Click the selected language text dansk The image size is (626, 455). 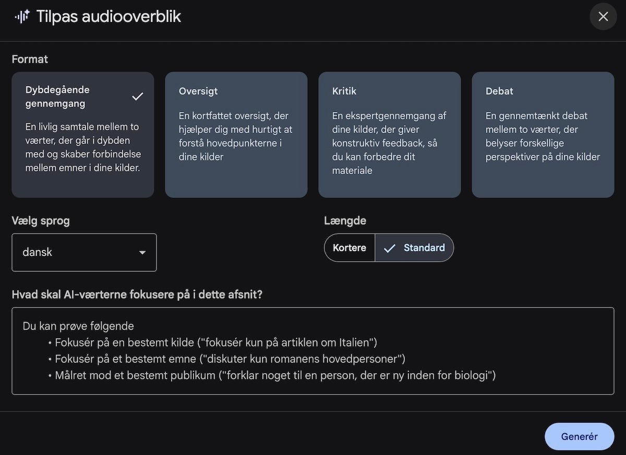pos(38,252)
